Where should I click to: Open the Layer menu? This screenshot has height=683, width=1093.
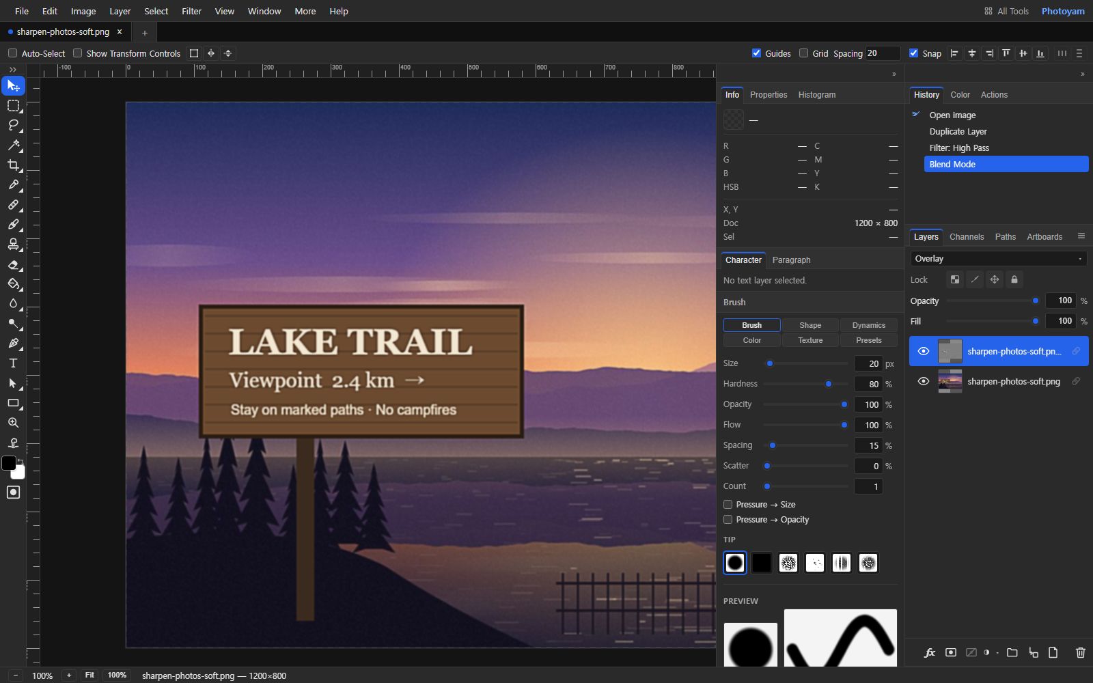[120, 11]
